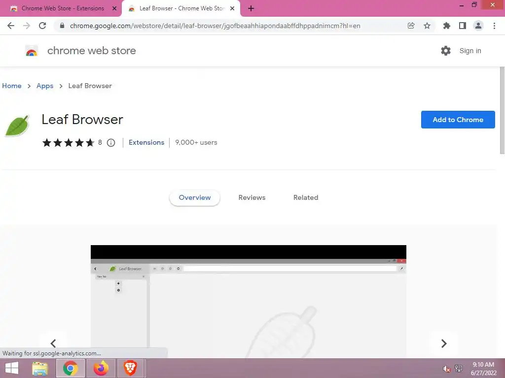Screen dimensions: 505x378
Task: Go to Home breadcrumb
Action: tap(12, 86)
